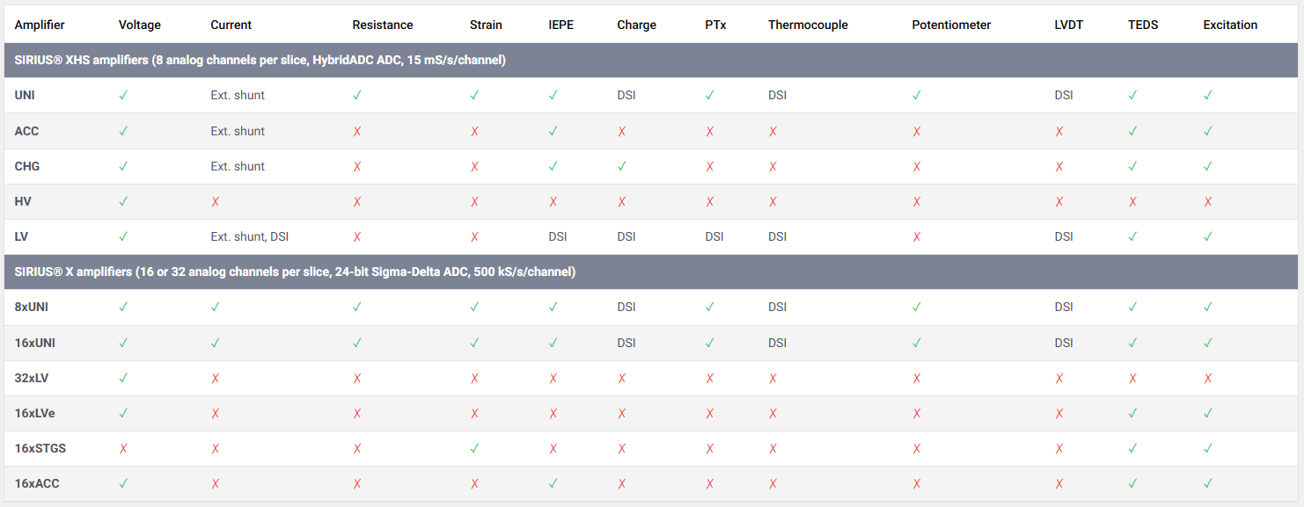Select the SIRIUS XHS amplifiers section header
The height and width of the screenshot is (507, 1304).
coord(260,61)
